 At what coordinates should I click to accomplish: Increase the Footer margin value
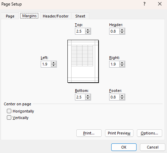(122, 96)
